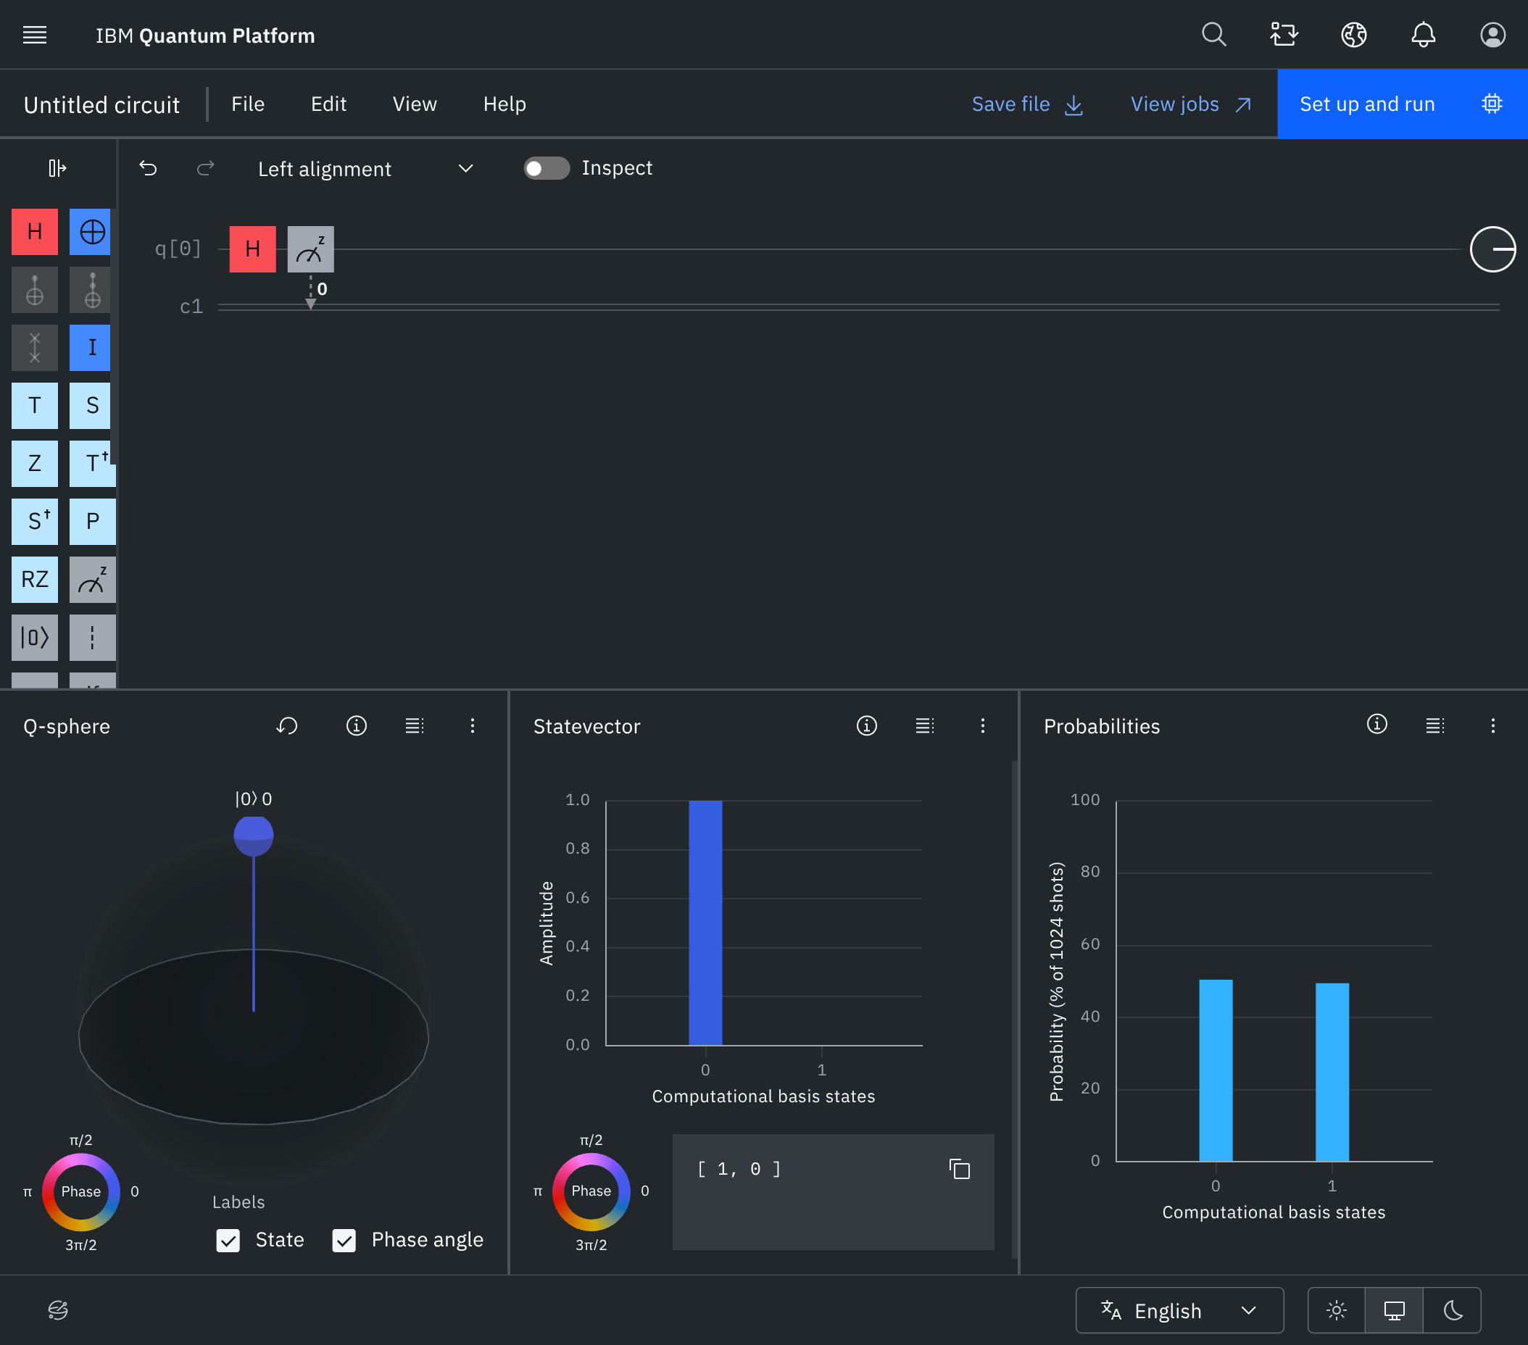Open Probabilities panel overflow menu
This screenshot has height=1345, width=1528.
(x=1492, y=725)
